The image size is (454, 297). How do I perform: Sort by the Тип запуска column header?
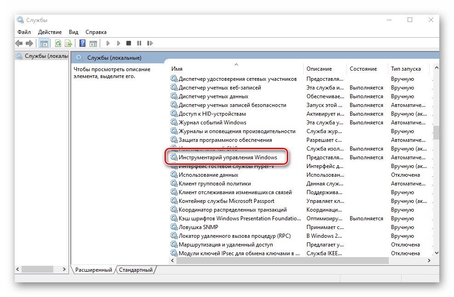point(406,68)
